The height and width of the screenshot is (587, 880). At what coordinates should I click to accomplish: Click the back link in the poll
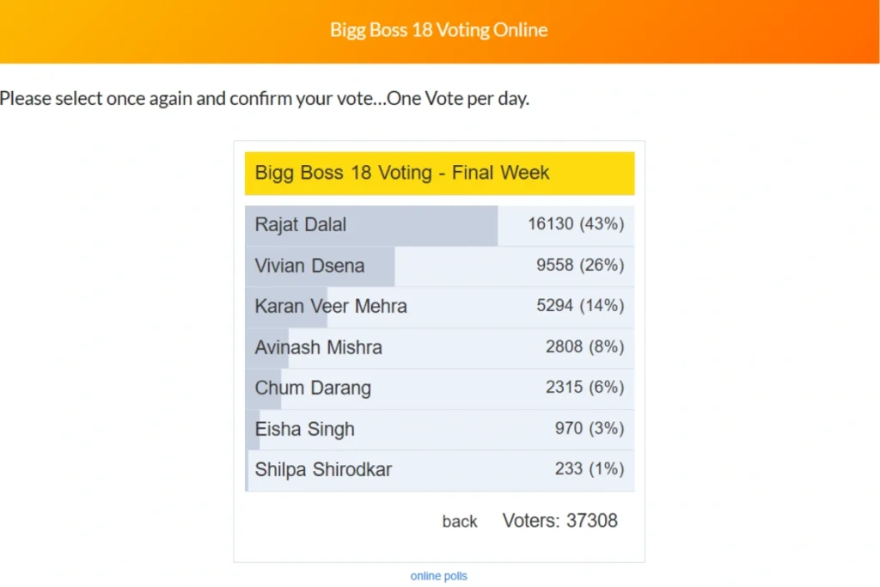[x=460, y=522]
